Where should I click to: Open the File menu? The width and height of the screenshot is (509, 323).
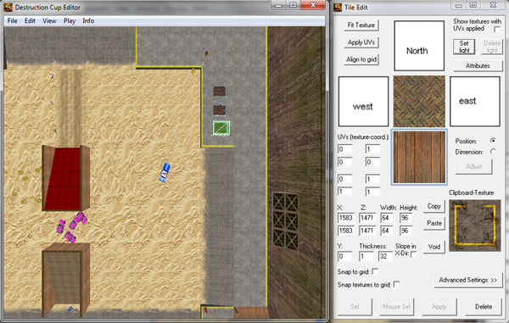13,20
